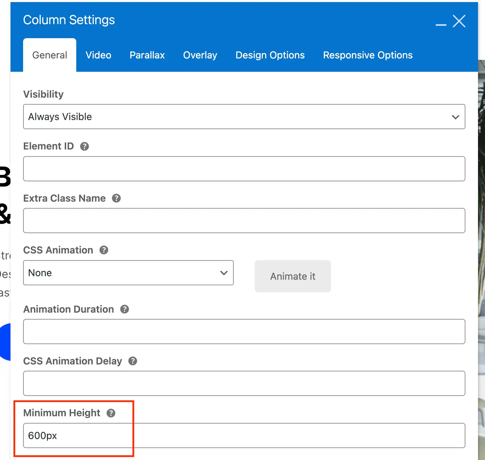Open help for Element ID
Screen dimensions: 485x460
point(84,146)
